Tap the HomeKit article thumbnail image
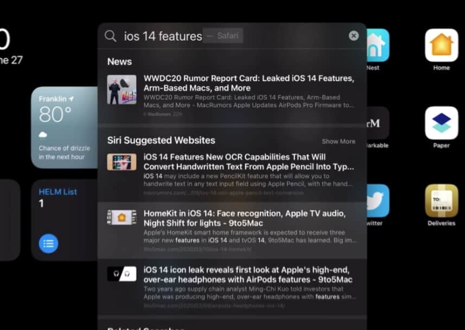Image resolution: width=465 pixels, height=330 pixels. click(x=122, y=217)
